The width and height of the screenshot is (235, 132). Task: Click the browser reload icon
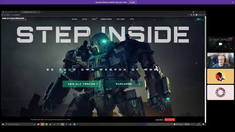8,15
